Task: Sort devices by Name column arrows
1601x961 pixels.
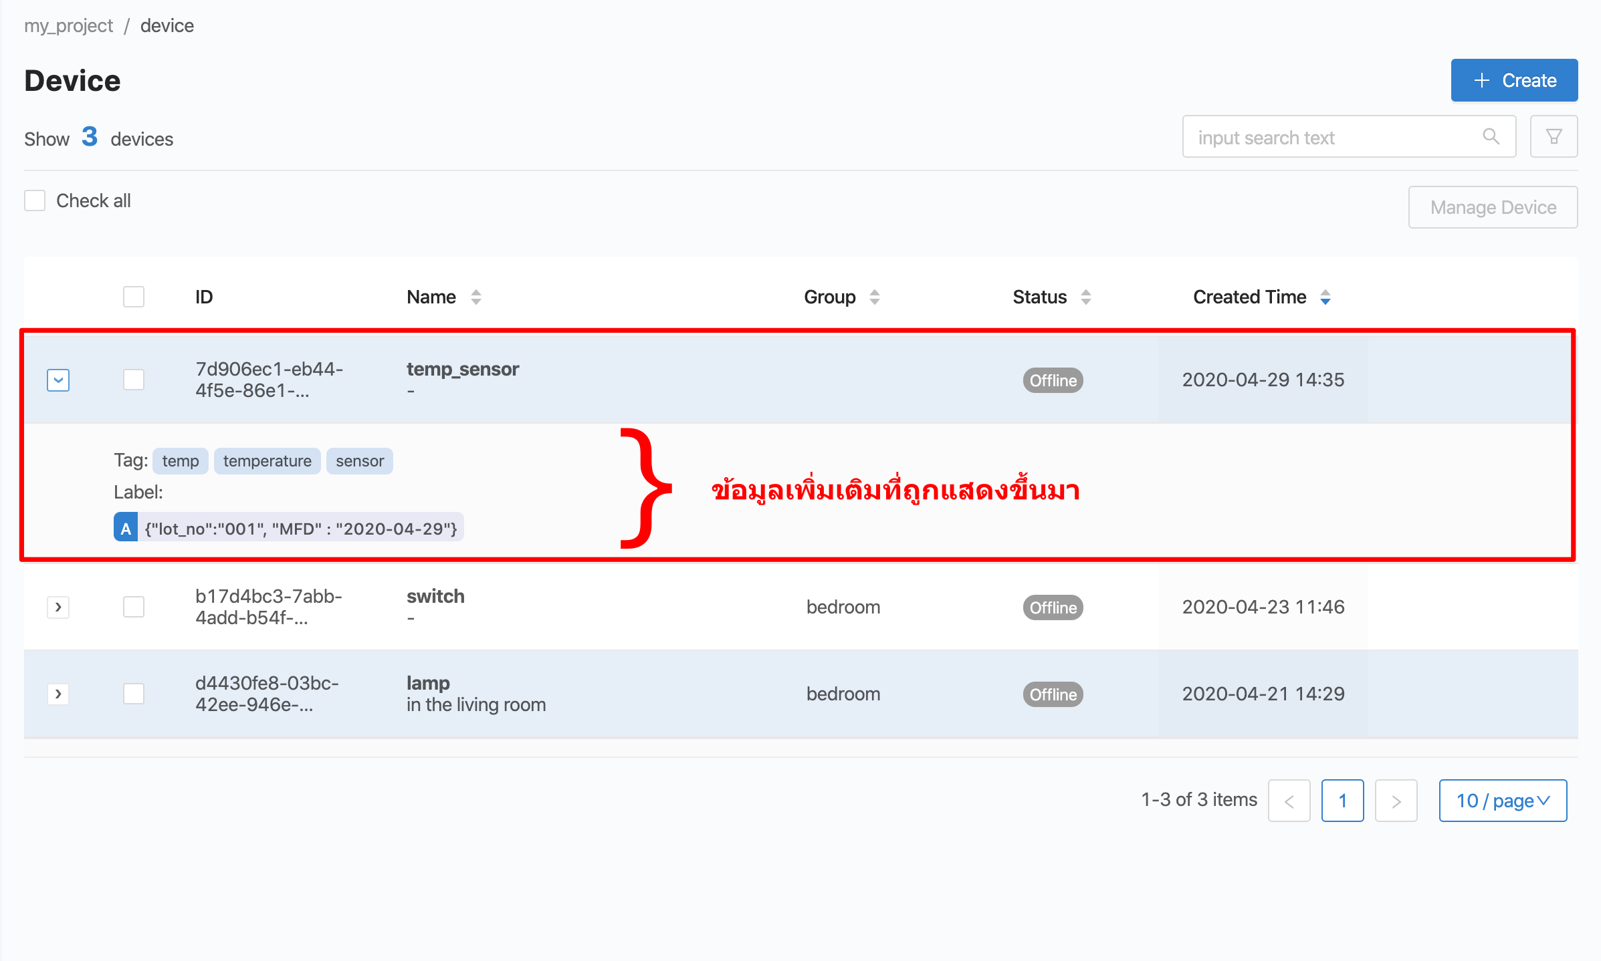Action: [475, 297]
